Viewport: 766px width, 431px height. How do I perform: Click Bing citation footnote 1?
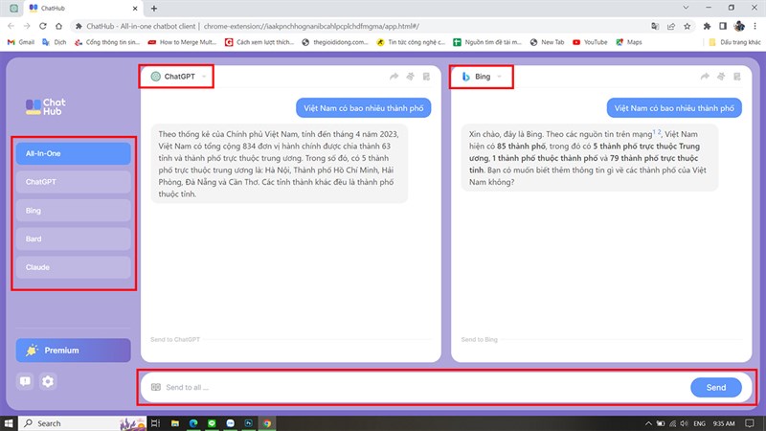[654, 132]
